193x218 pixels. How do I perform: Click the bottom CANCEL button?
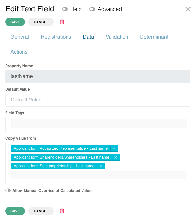[41, 211]
